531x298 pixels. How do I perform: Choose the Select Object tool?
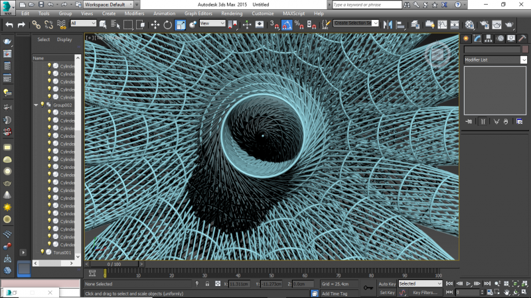(x=103, y=25)
